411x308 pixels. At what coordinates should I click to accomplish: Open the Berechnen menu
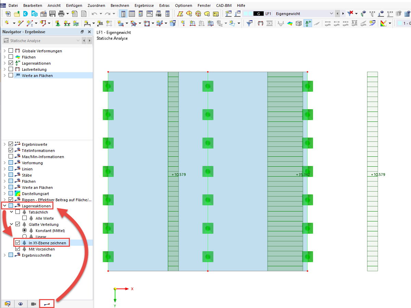pos(120,5)
